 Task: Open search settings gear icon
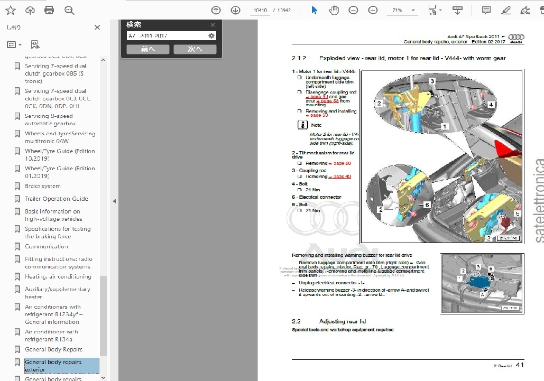[x=211, y=36]
